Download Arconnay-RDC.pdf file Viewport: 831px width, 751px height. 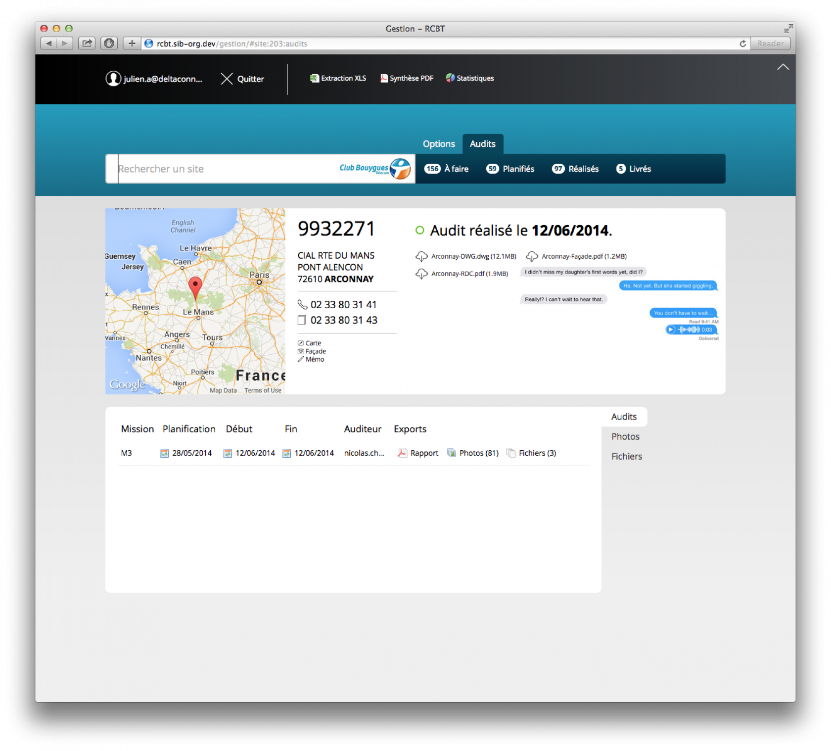pos(462,274)
